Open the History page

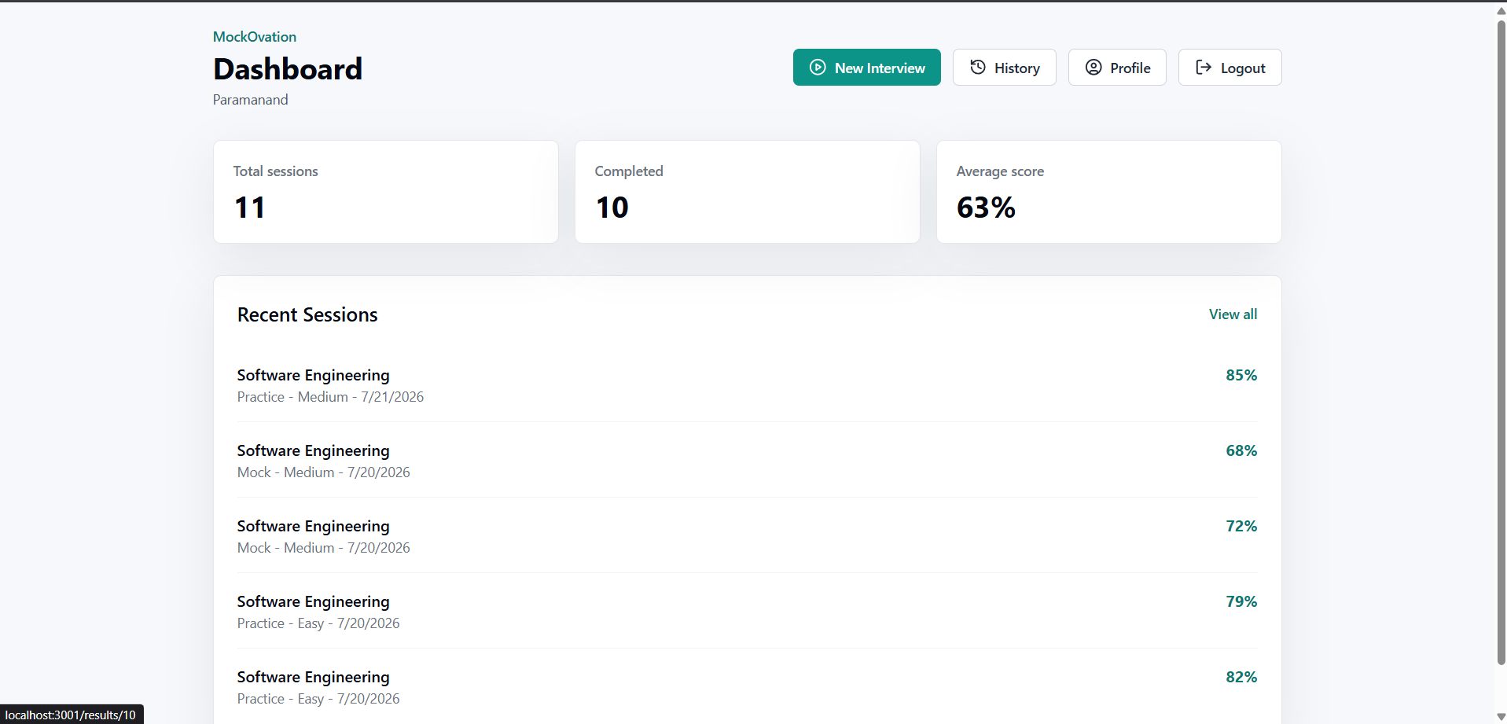click(x=1005, y=68)
